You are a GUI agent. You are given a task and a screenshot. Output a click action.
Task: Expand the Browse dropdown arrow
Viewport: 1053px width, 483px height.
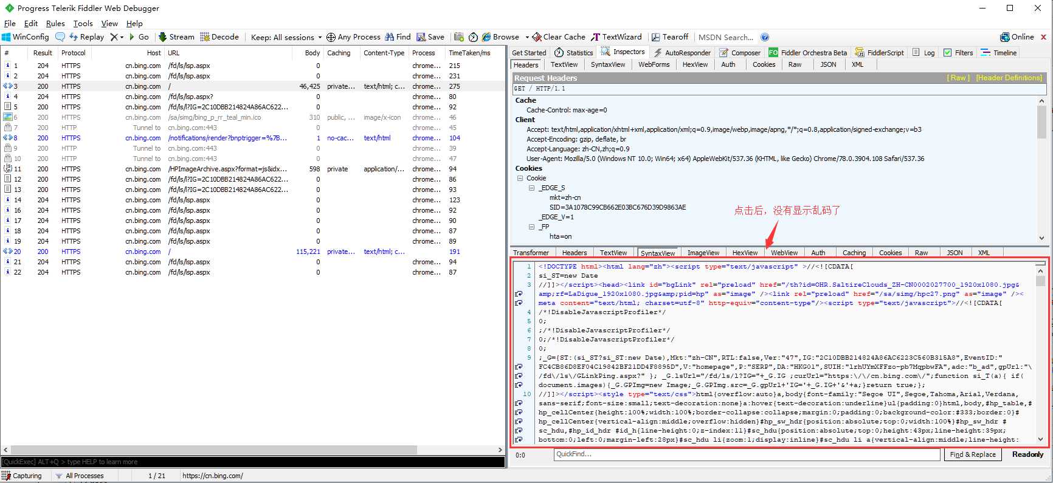coord(527,37)
